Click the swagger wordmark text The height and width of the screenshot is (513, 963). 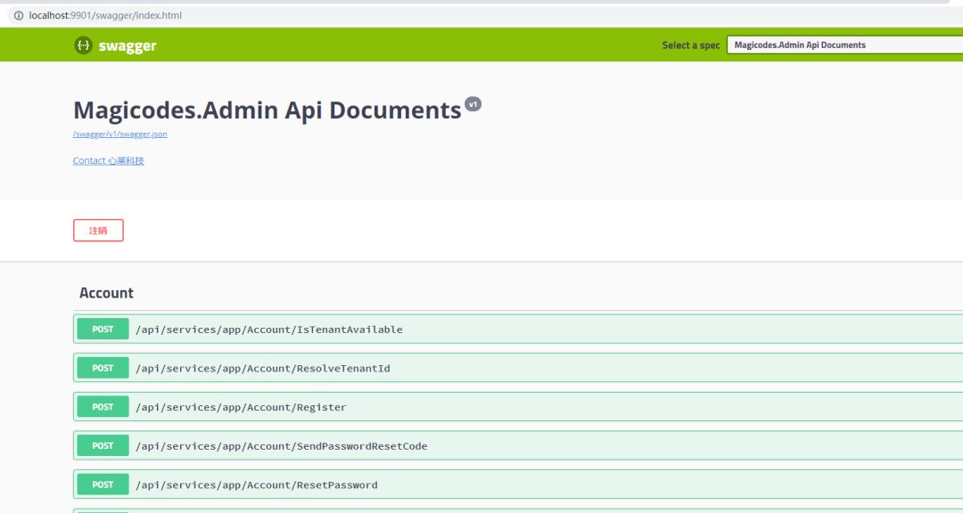tap(128, 46)
